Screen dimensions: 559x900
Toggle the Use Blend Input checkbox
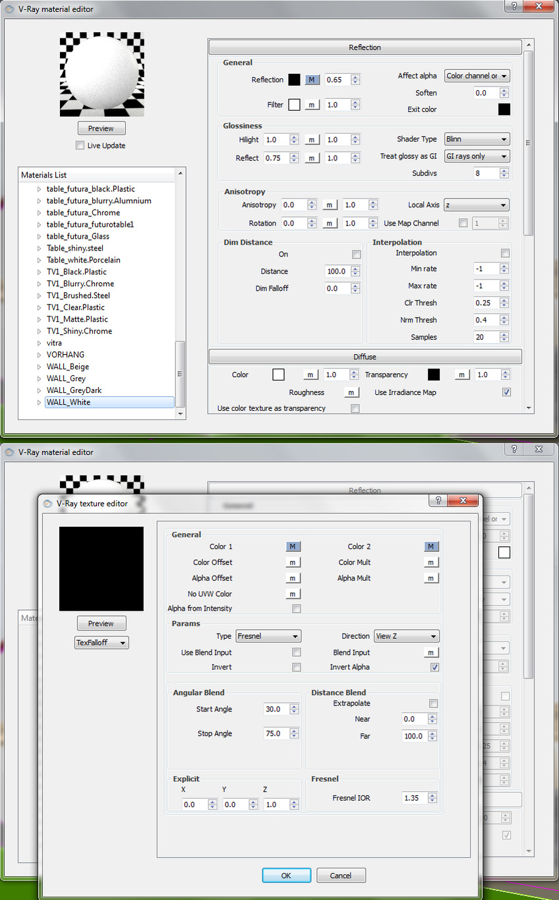point(297,652)
